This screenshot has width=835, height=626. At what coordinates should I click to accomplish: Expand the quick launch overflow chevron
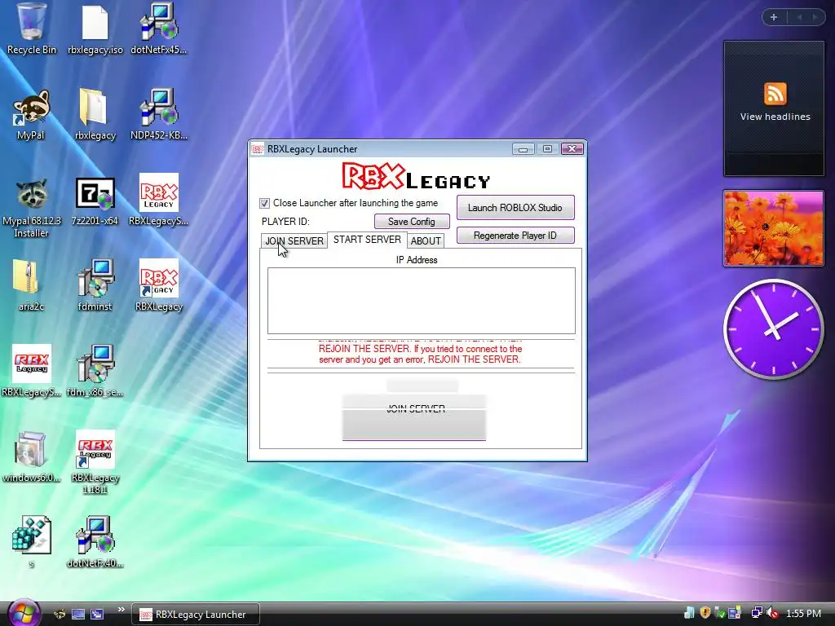click(121, 610)
